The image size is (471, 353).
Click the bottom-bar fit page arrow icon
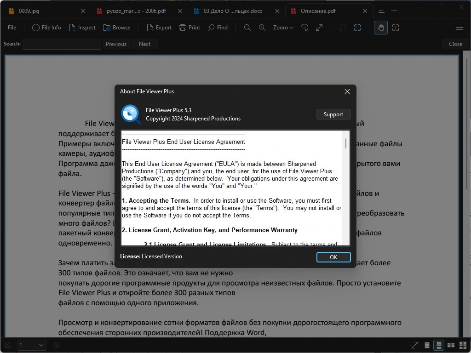click(x=414, y=345)
